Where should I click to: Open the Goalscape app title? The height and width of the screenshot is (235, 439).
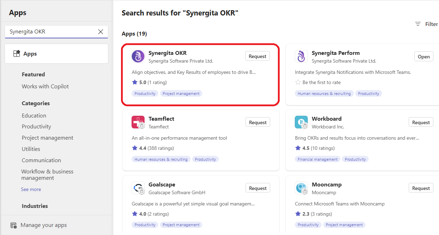point(162,185)
